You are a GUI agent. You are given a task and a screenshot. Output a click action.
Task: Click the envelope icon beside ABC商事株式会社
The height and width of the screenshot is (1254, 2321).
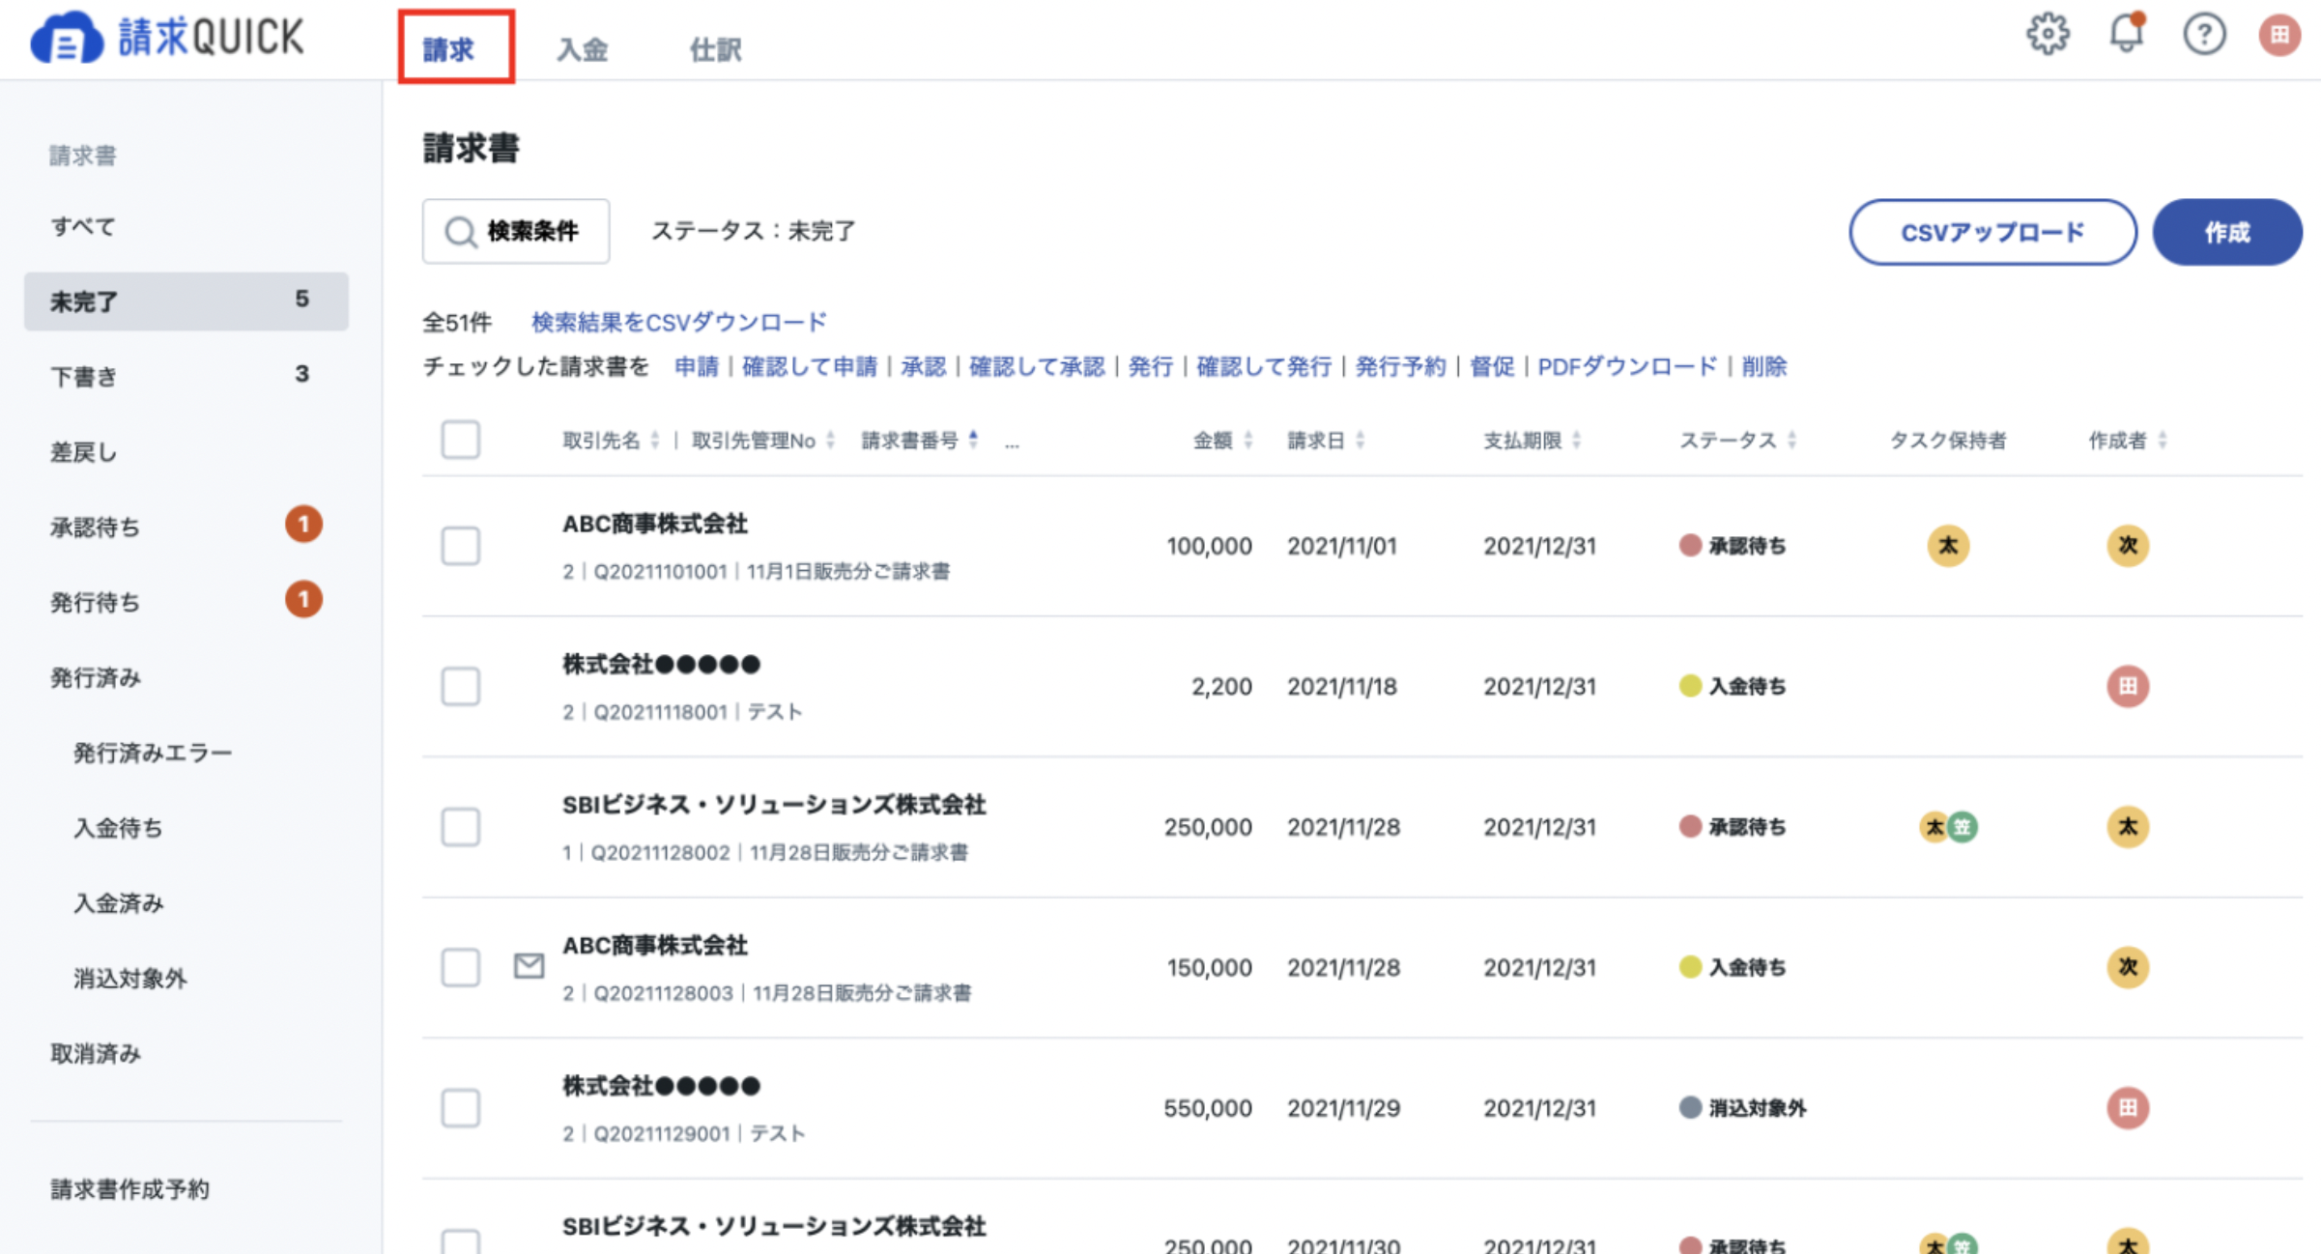click(529, 965)
